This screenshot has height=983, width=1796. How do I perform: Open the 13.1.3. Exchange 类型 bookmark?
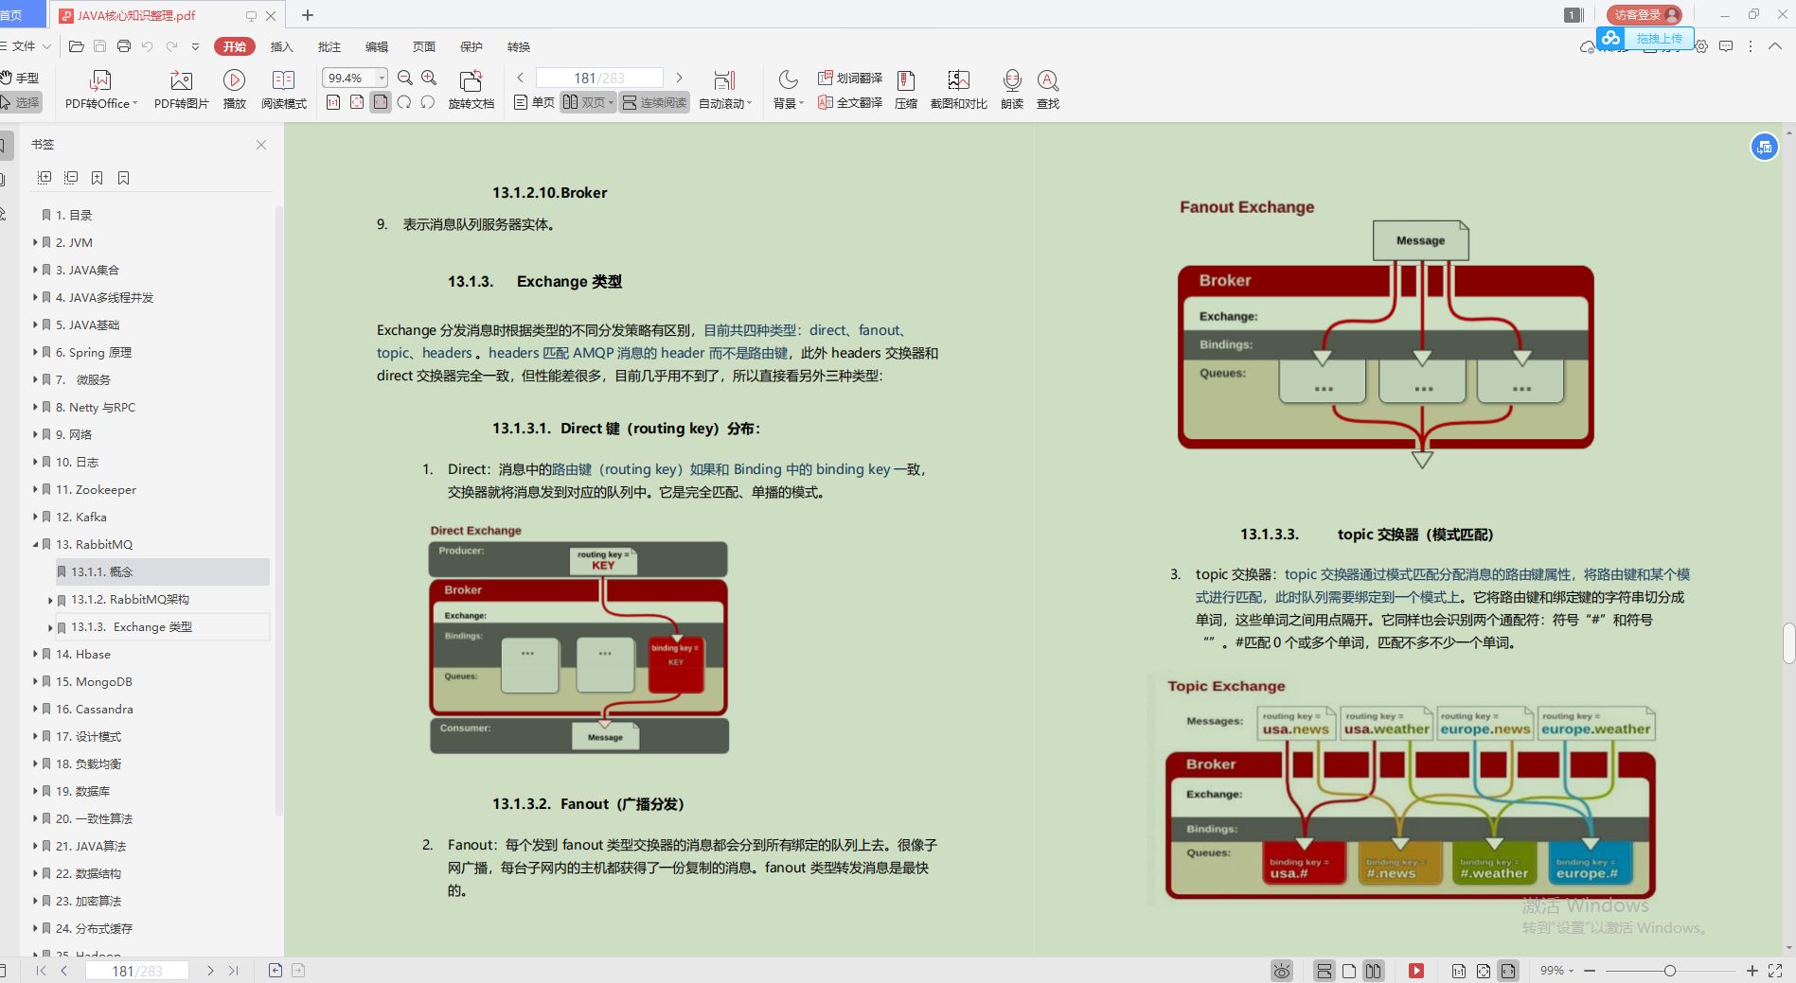click(x=132, y=627)
